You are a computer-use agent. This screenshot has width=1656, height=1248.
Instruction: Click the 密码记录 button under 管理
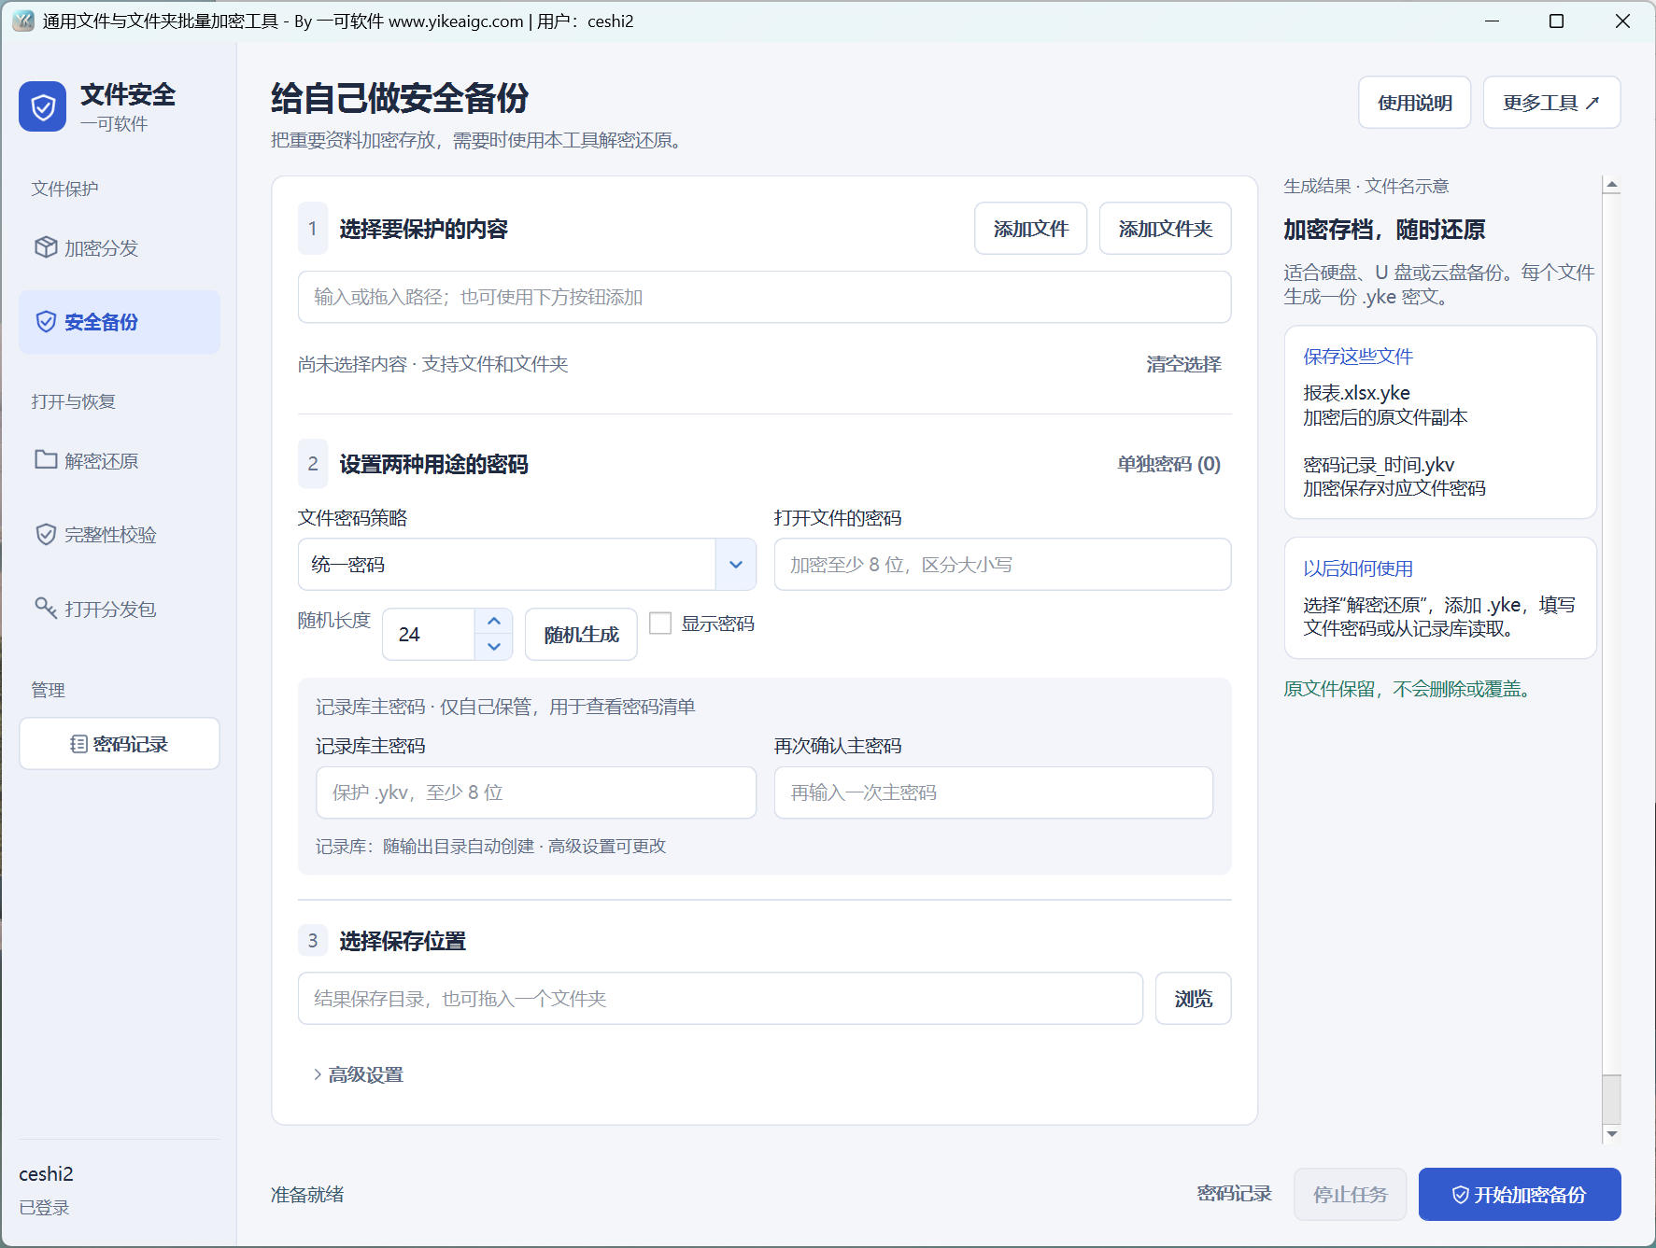(120, 744)
